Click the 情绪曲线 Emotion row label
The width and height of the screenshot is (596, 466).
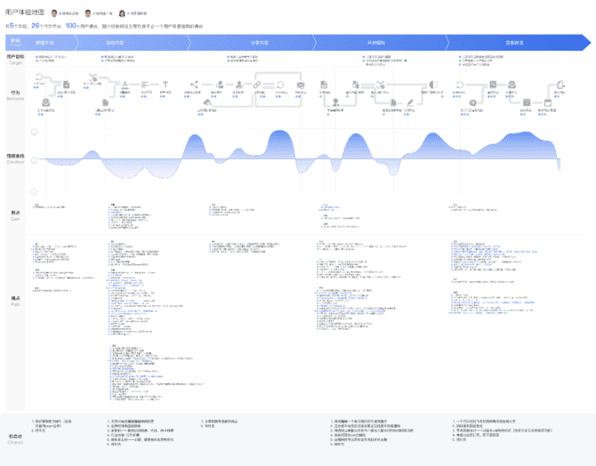15,158
